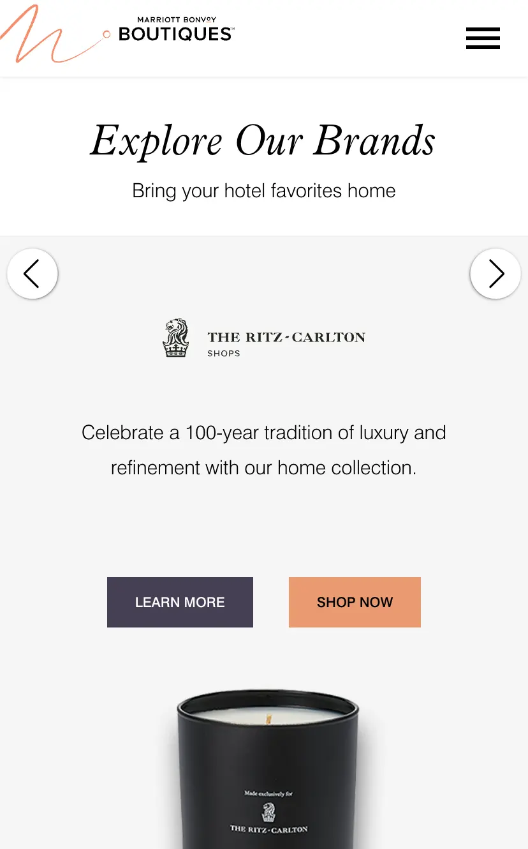
Task: Click the Ritz-Carlton lion crest emblem
Action: tap(176, 338)
